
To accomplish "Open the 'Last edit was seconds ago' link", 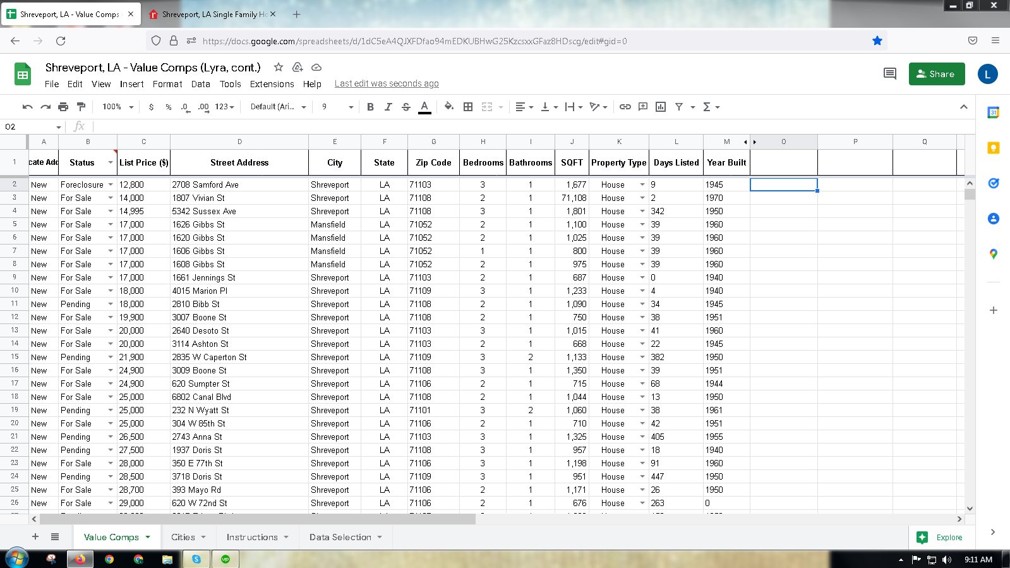I will click(387, 84).
